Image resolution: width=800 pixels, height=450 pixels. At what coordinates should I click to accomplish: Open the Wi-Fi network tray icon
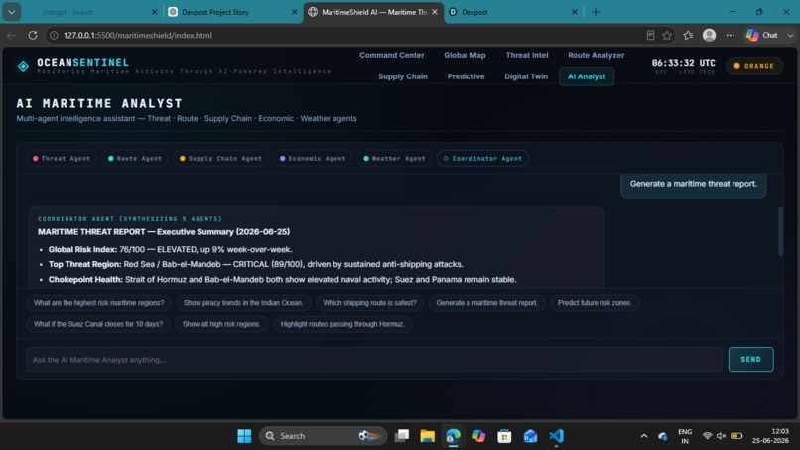pyautogui.click(x=707, y=436)
